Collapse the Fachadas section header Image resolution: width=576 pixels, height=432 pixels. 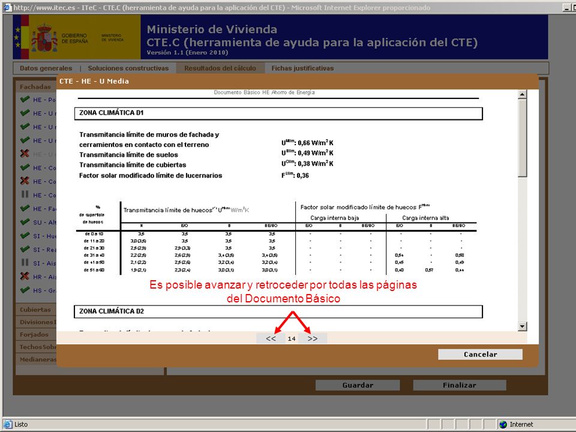point(35,86)
